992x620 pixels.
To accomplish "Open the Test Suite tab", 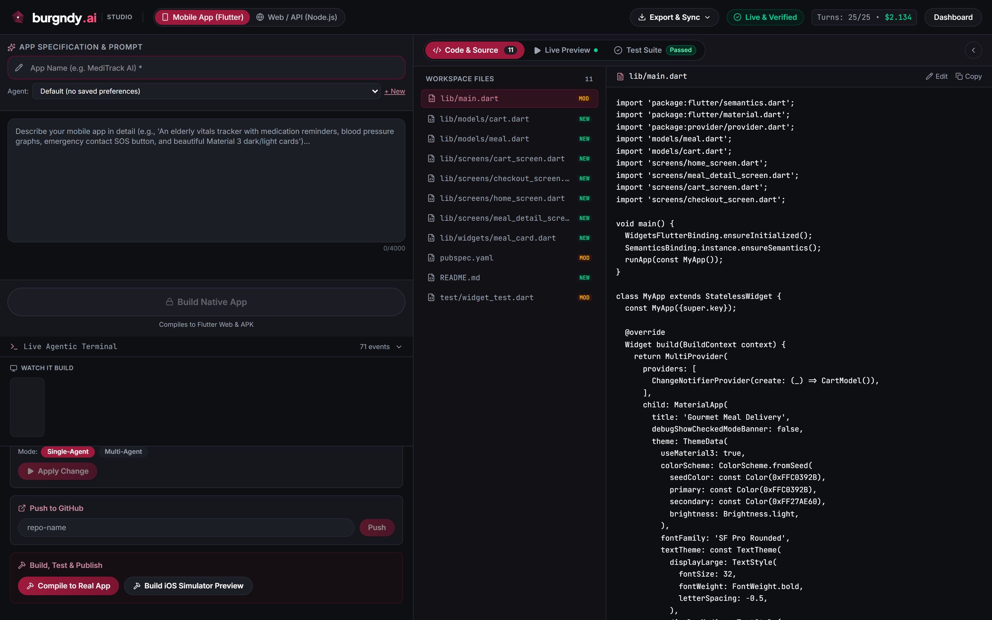I will (x=655, y=50).
